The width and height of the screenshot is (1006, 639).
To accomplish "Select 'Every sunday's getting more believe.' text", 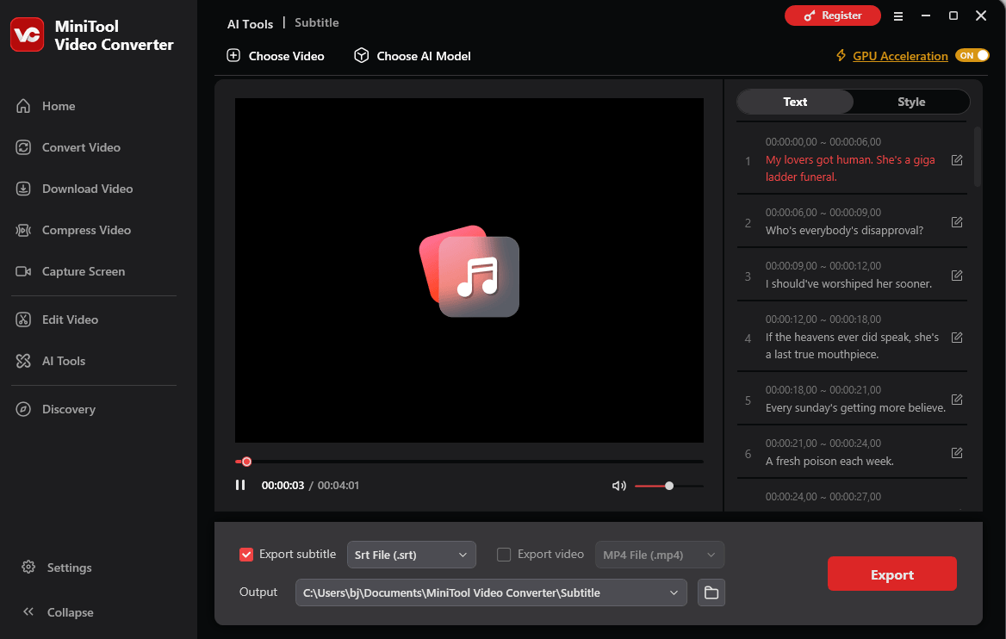I will [x=855, y=408].
